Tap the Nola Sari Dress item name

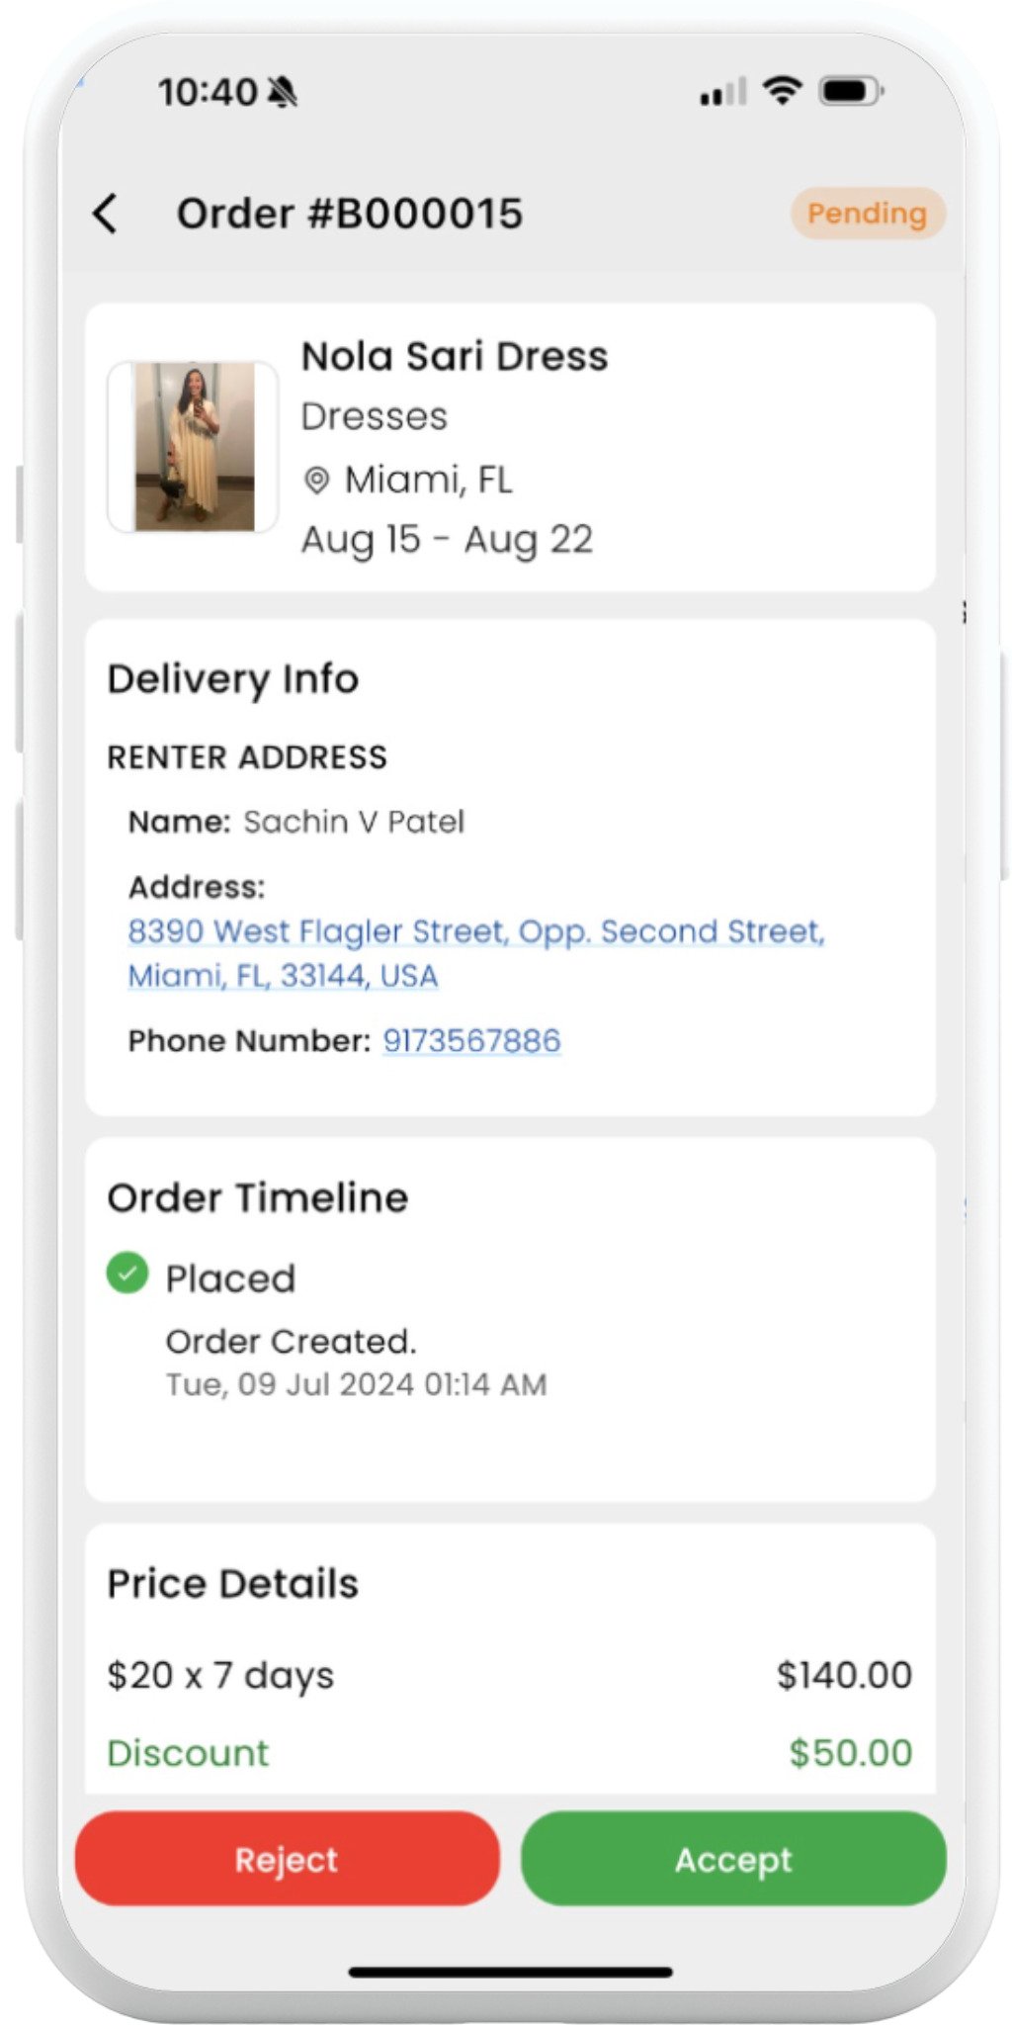coord(455,356)
